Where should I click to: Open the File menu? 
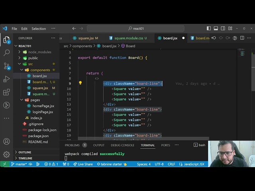point(14,29)
